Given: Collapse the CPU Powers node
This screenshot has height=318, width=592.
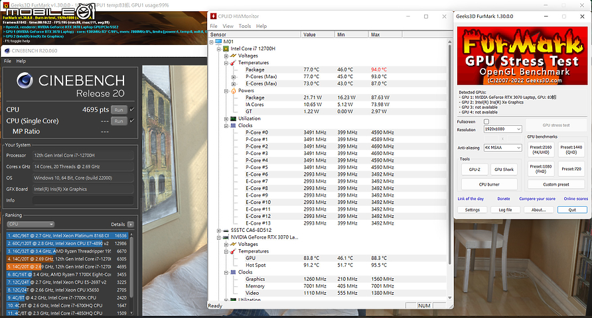Looking at the screenshot, I should 226,91.
